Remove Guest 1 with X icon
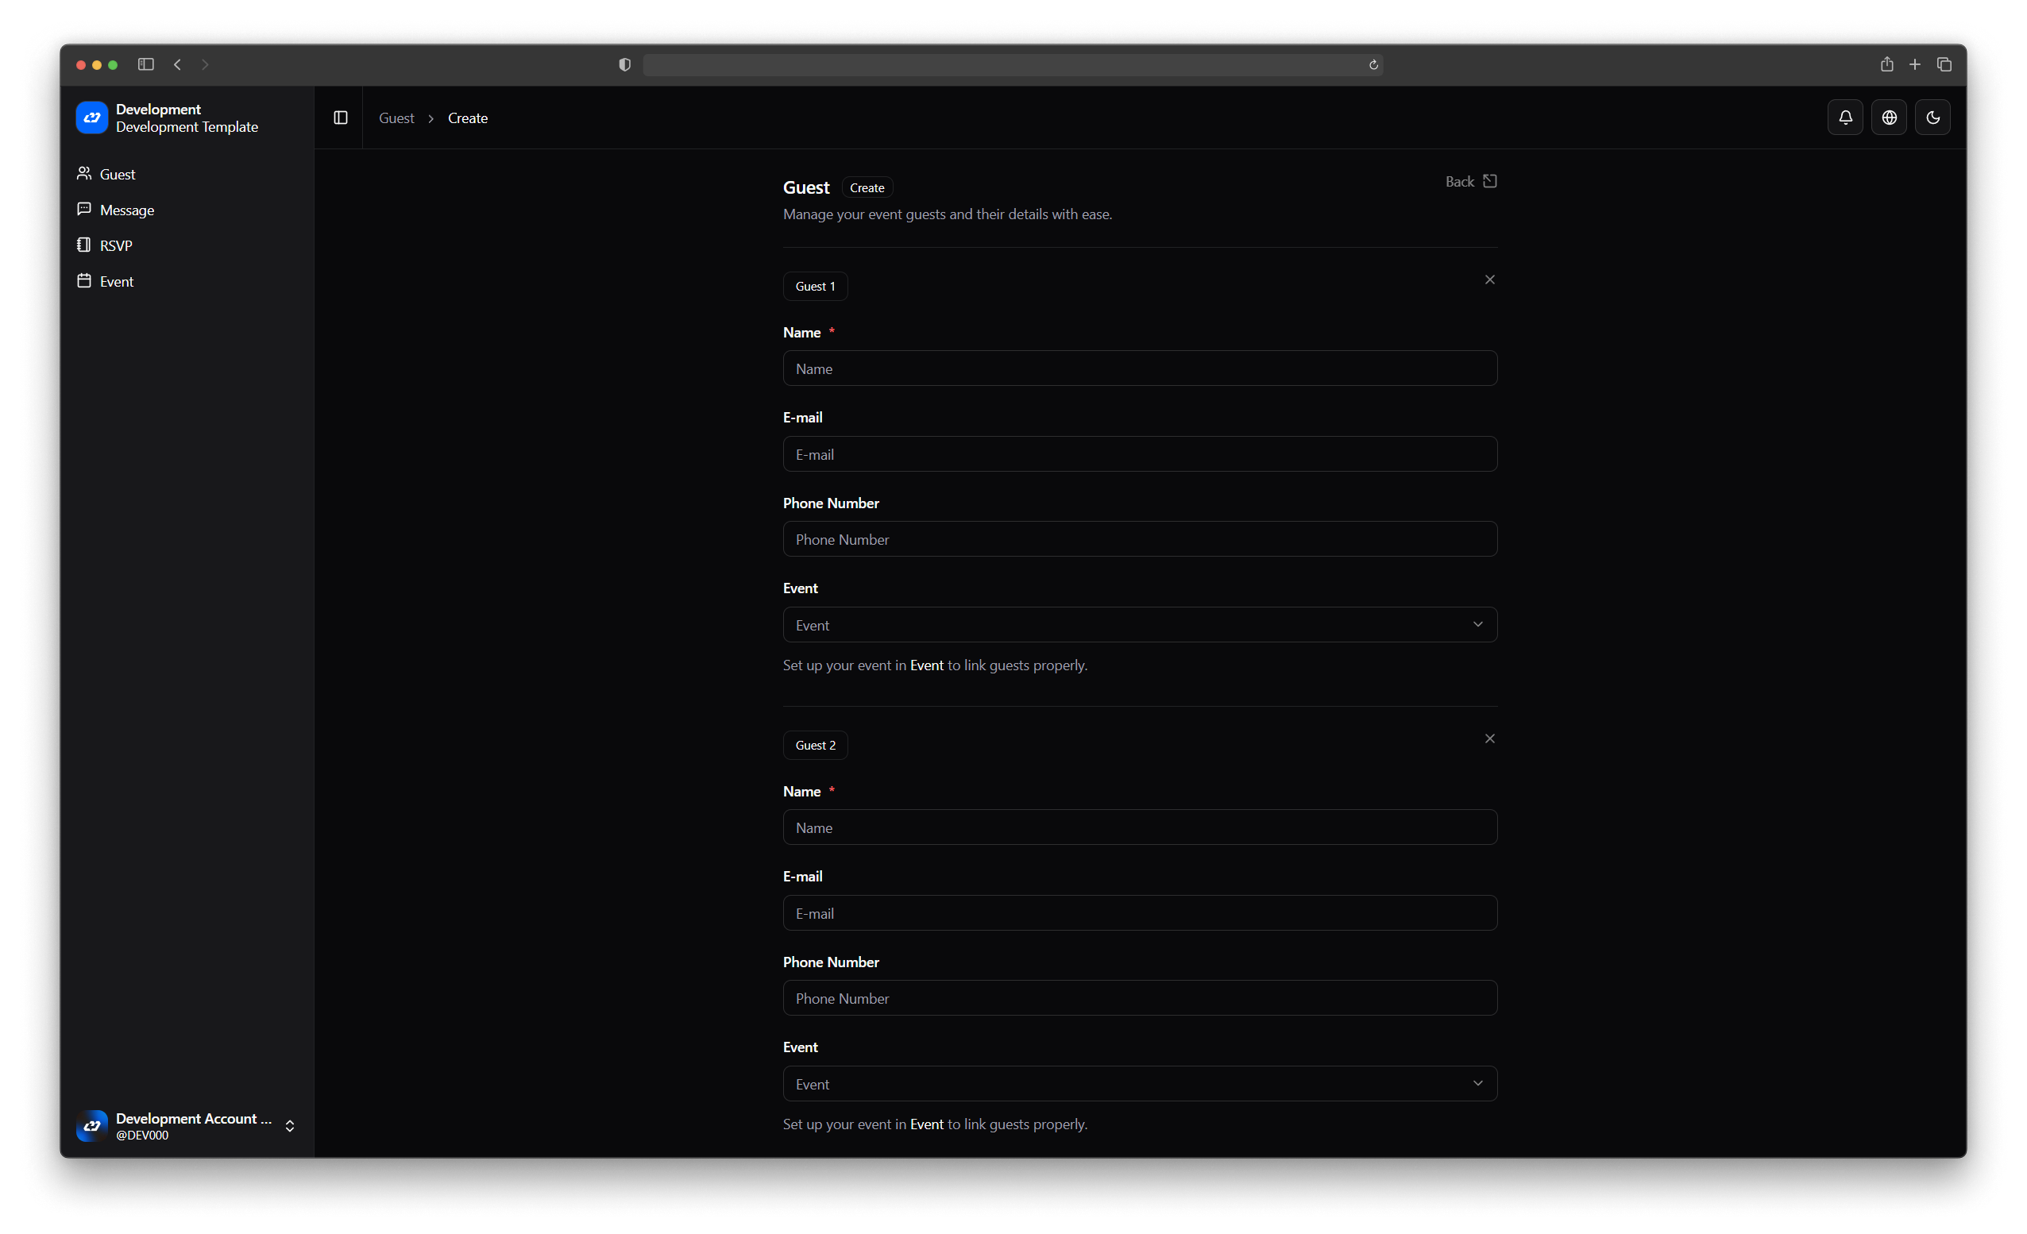 coord(1489,280)
